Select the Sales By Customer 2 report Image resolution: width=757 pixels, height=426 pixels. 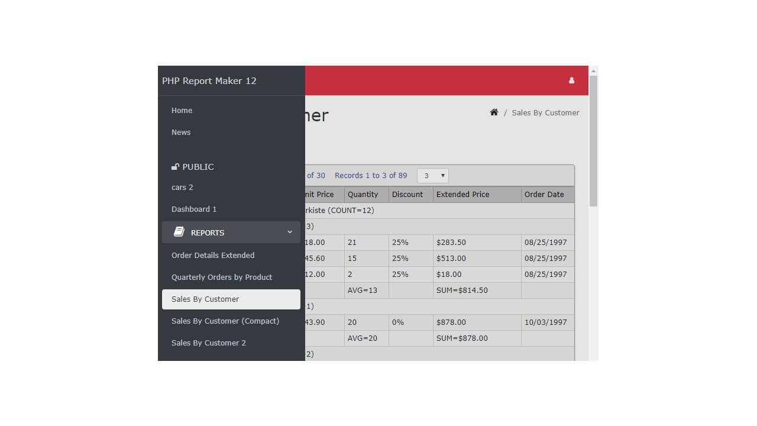tap(208, 343)
